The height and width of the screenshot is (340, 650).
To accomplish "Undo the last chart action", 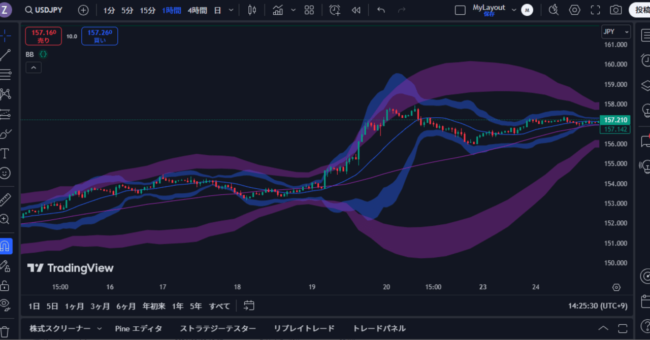I will pos(381,10).
